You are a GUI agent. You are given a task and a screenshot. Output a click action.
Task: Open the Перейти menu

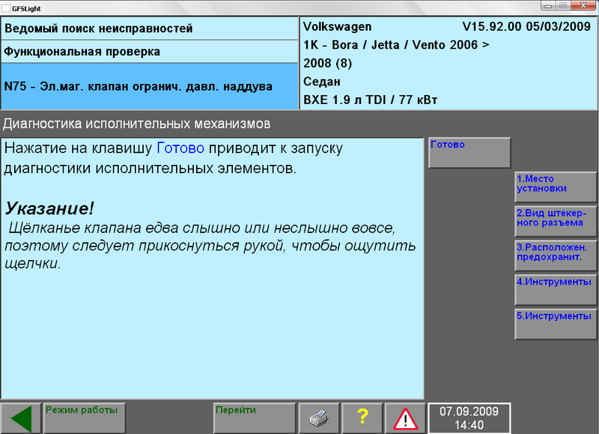click(x=255, y=418)
